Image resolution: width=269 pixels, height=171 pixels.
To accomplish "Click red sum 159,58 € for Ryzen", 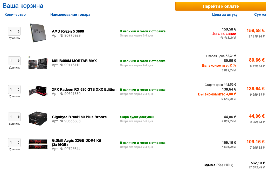I will pyautogui.click(x=256, y=31).
